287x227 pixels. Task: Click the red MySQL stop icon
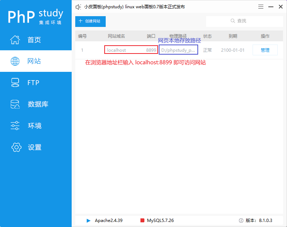pos(142,221)
